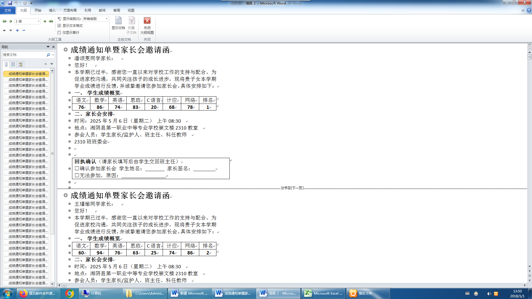Click the 显示文档 (Show Document) button

pos(118,23)
